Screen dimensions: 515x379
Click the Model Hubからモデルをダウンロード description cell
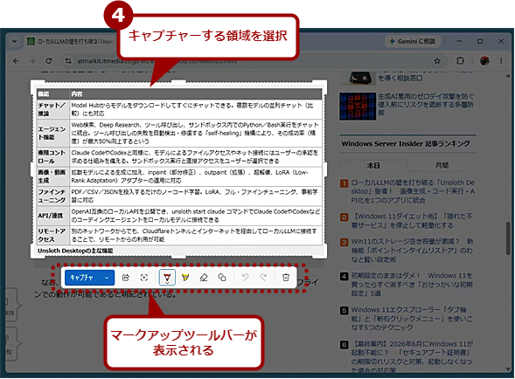pyautogui.click(x=196, y=109)
